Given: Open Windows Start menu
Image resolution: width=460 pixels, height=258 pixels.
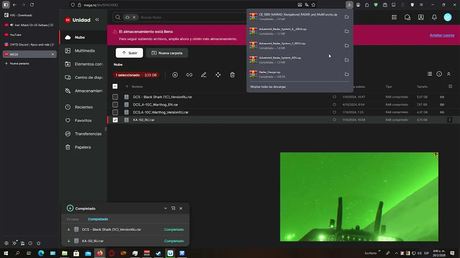Looking at the screenshot, I should [6, 253].
